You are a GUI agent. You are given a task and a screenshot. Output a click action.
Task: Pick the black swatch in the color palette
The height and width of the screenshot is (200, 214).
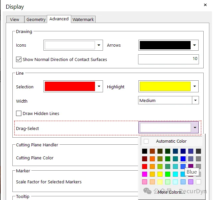(144, 151)
